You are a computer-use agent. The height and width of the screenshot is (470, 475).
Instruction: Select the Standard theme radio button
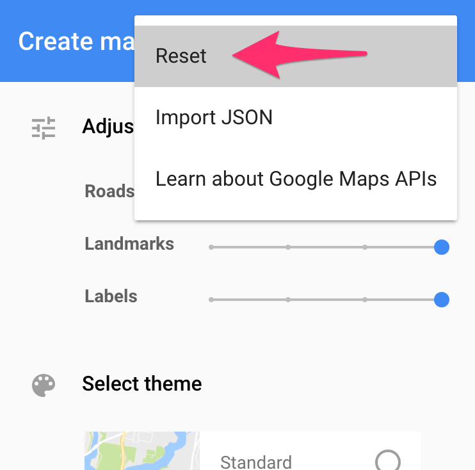tap(388, 460)
